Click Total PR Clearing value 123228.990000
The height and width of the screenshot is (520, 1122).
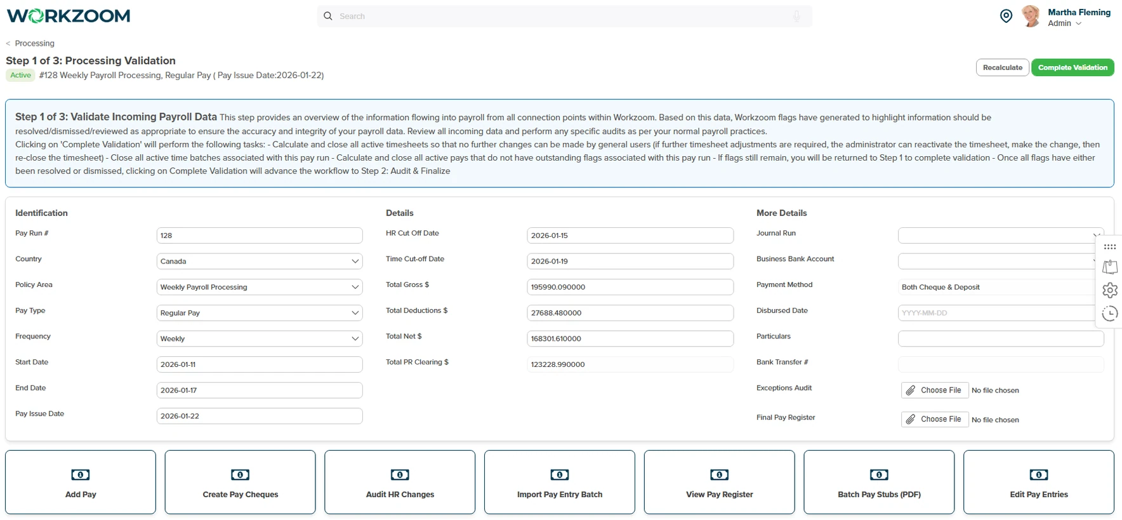pos(630,364)
